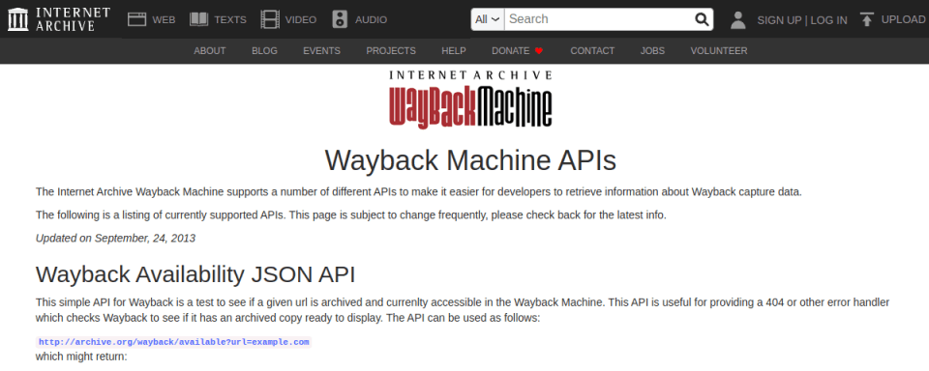Open the VOLUNTEER menu link
Screen dimensions: 929x371
[719, 51]
